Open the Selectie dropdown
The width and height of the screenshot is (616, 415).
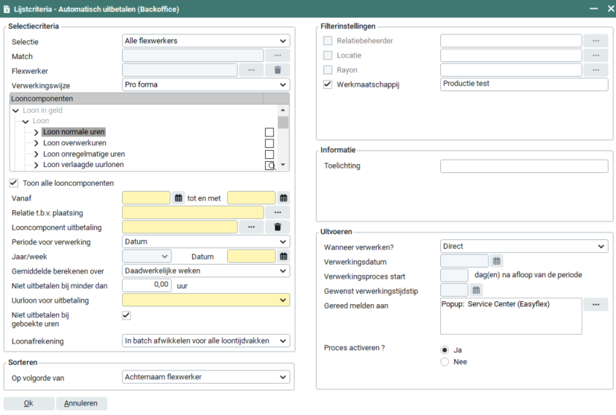click(206, 41)
